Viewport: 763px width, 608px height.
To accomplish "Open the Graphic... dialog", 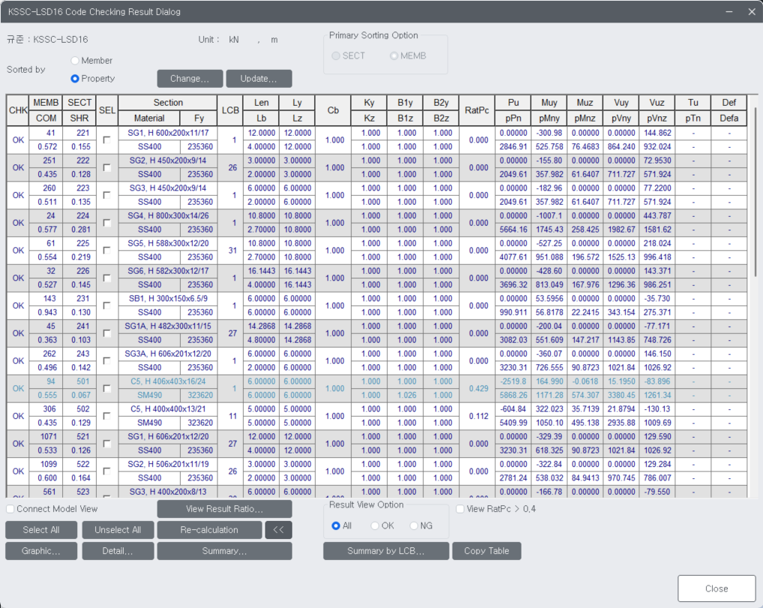I will [41, 550].
